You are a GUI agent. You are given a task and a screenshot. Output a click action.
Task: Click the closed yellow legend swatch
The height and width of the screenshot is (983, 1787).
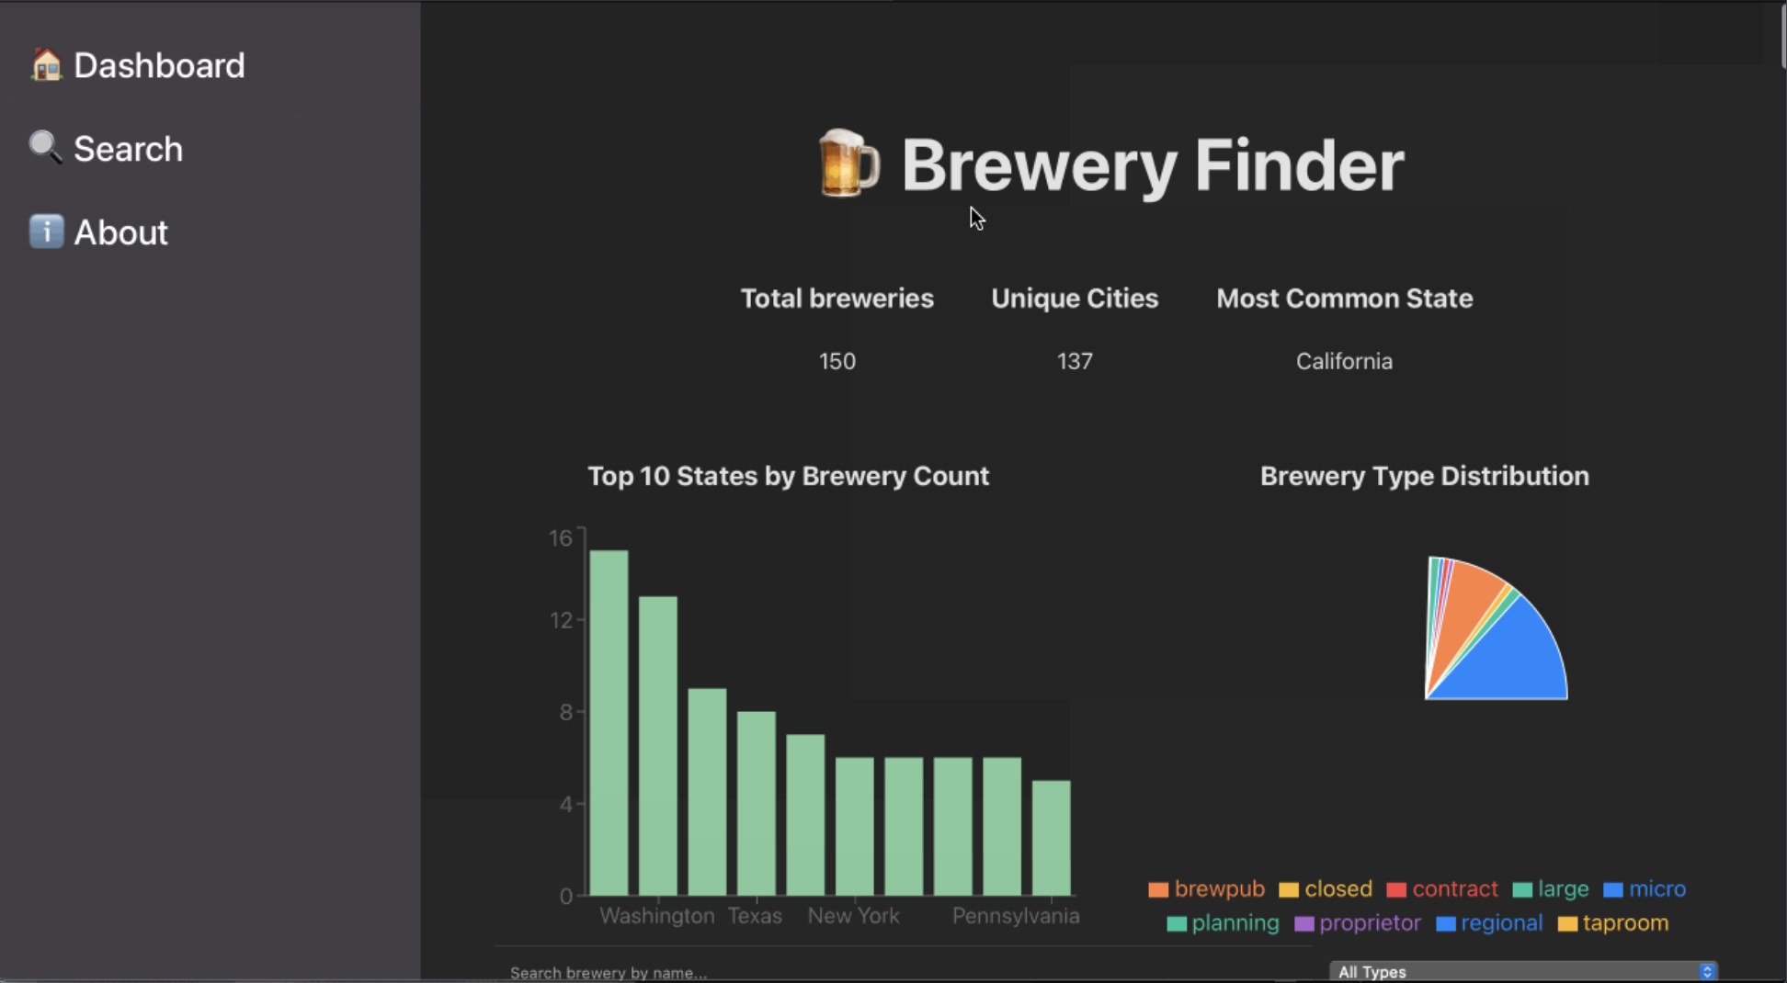pyautogui.click(x=1289, y=889)
